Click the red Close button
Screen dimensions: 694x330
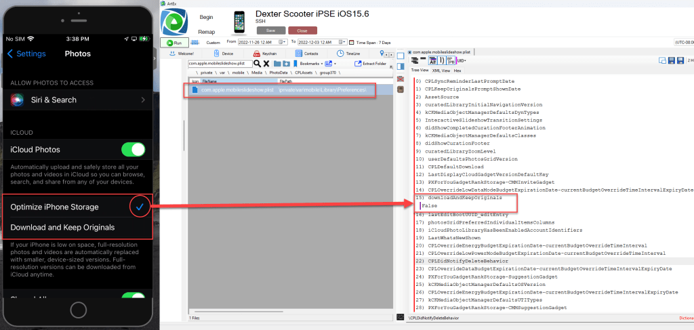302,30
